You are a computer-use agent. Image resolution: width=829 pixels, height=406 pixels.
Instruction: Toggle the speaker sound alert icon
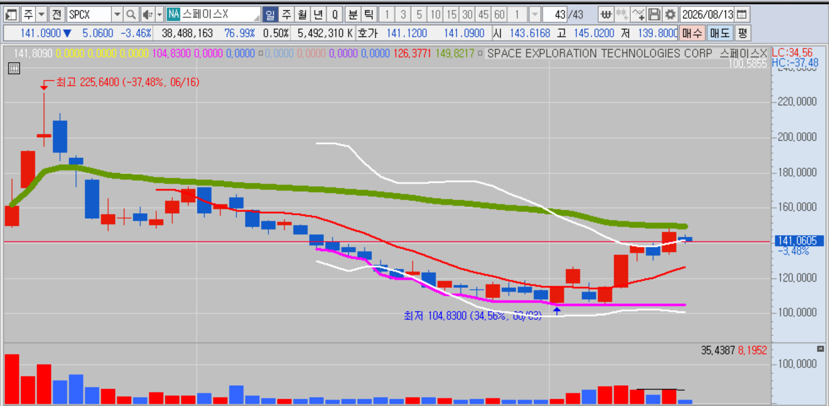(147, 14)
